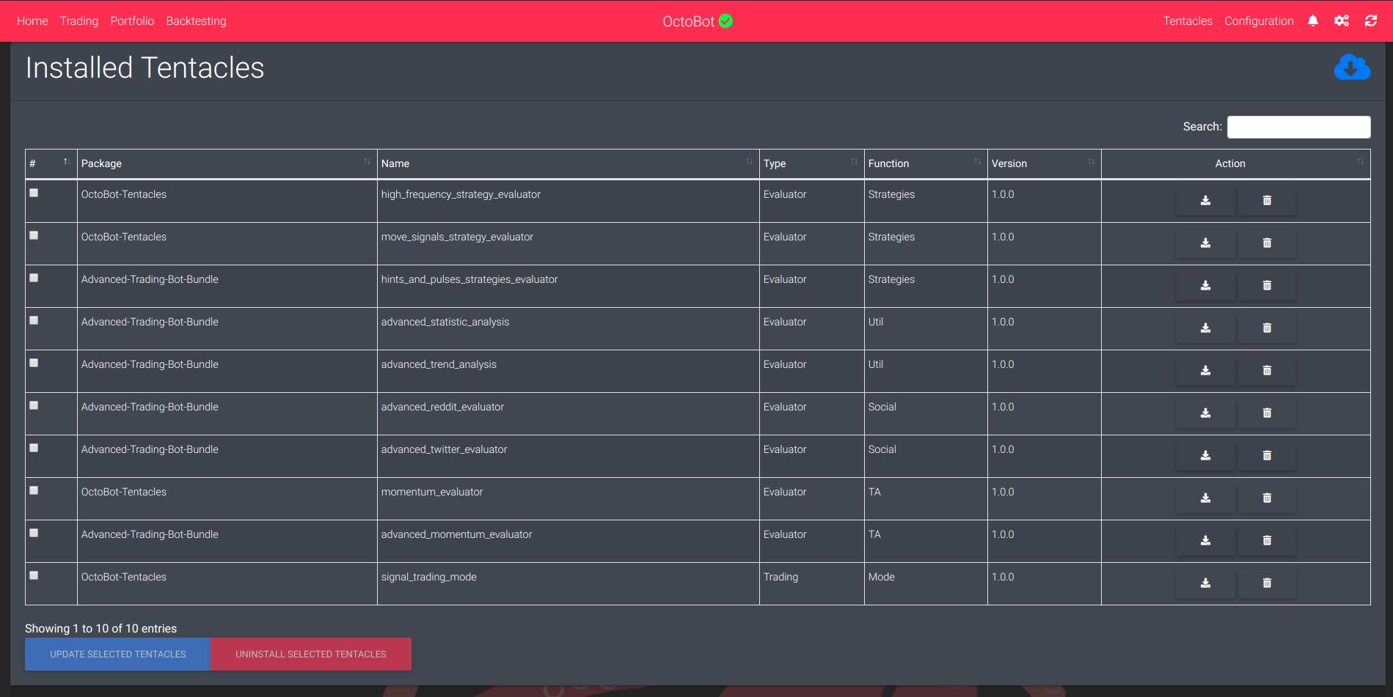Image resolution: width=1393 pixels, height=697 pixels.
Task: Open the gears settings icon
Action: click(x=1342, y=21)
